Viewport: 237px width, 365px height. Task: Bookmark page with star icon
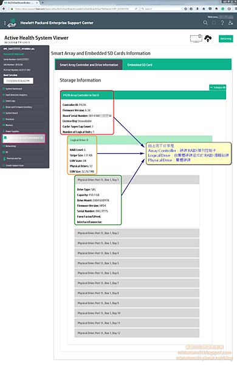point(185,9)
